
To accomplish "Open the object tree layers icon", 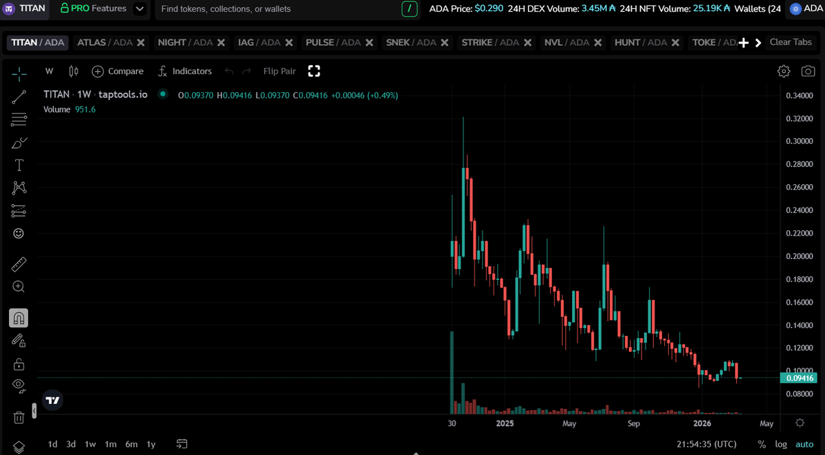I will pyautogui.click(x=19, y=447).
